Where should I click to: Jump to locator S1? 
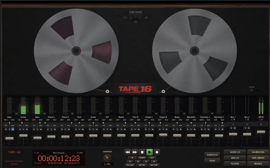[130, 161]
